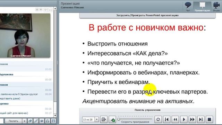The width and height of the screenshot is (222, 125).
Task: Click the eraser icon in chat toolbar
Action: coord(30,121)
